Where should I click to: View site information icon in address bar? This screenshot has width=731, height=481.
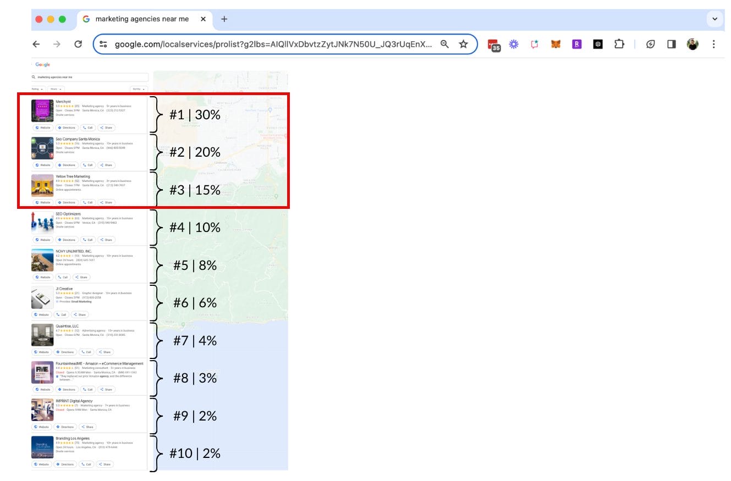pos(103,45)
